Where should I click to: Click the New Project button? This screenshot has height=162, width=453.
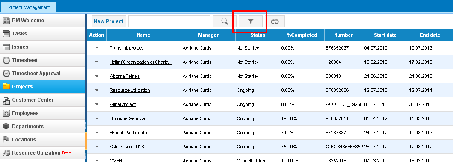tap(109, 21)
